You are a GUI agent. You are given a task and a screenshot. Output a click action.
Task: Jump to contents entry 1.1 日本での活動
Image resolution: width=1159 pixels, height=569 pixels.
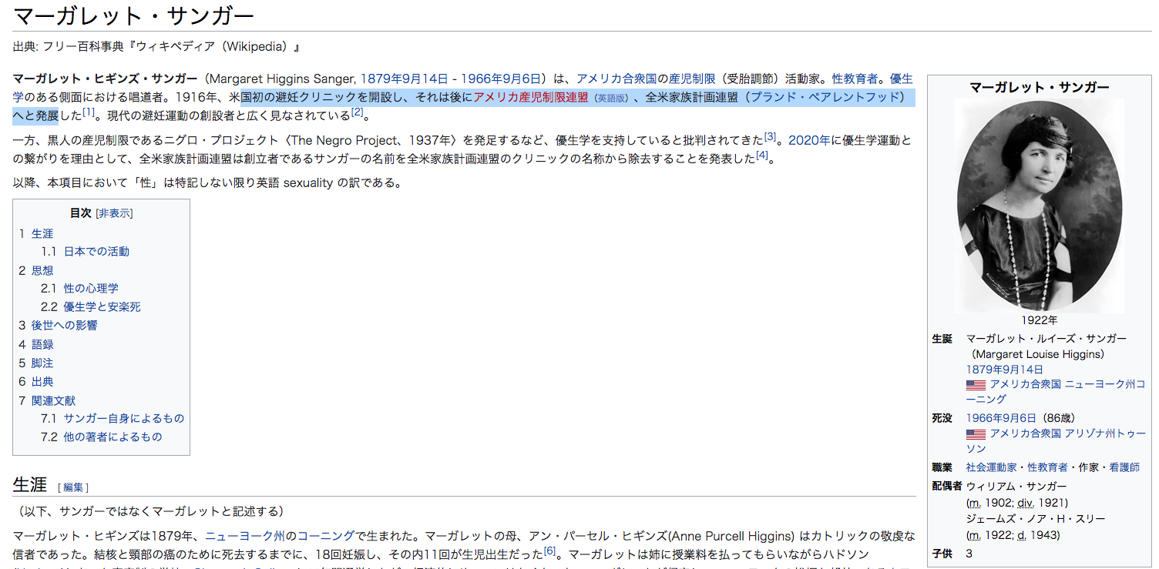pyautogui.click(x=86, y=252)
